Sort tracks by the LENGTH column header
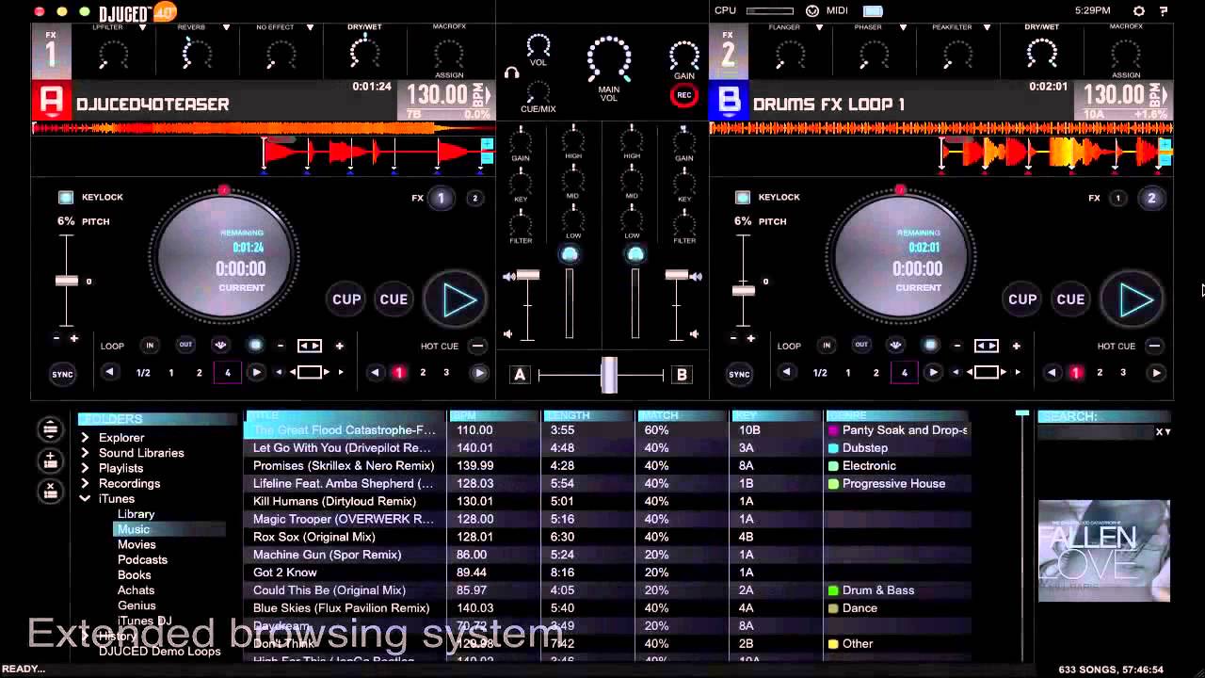The width and height of the screenshot is (1205, 678). point(587,415)
